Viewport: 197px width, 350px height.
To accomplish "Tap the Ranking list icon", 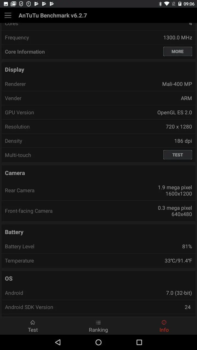I will 98,322.
